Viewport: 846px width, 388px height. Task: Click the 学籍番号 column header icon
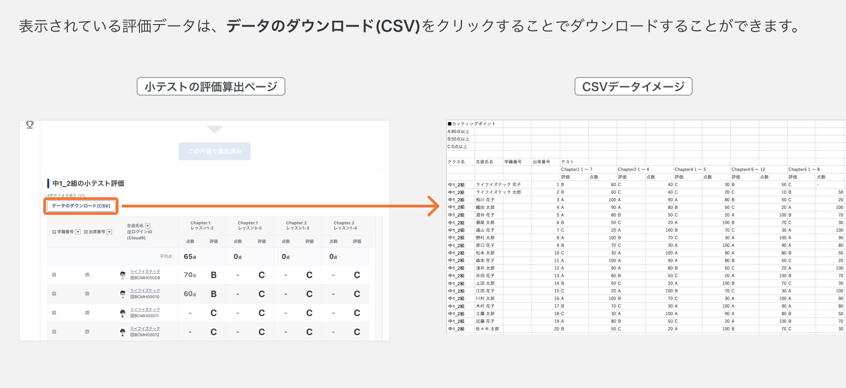tap(54, 232)
